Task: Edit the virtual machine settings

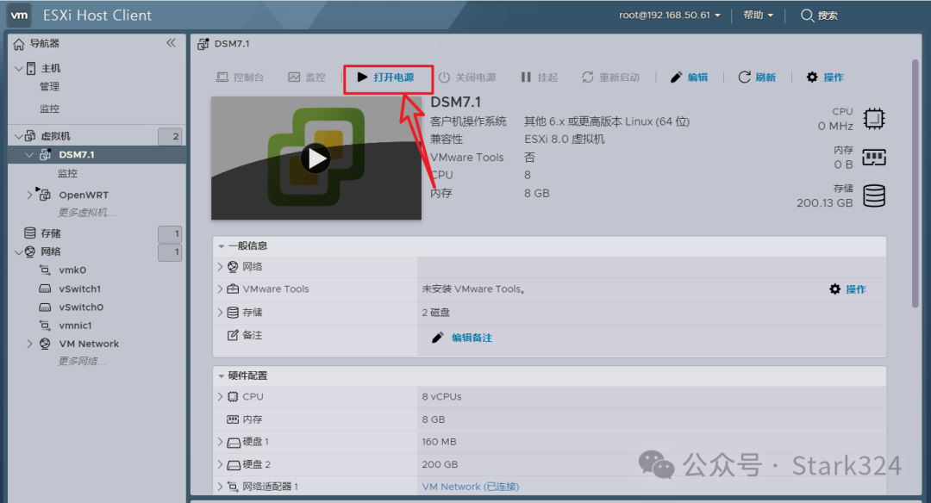Action: 690,77
